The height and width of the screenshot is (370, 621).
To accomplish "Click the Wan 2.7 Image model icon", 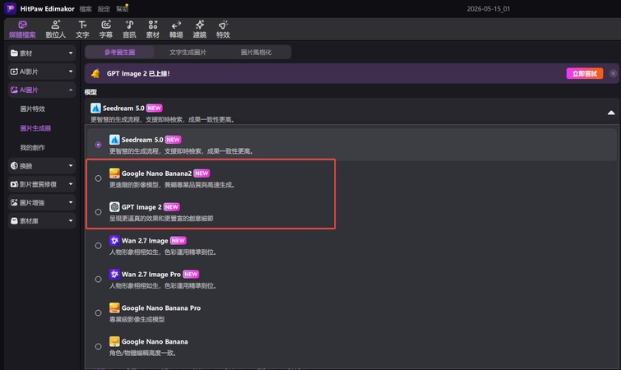I will (x=114, y=241).
